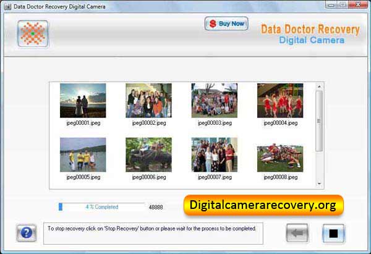Click the scrollbar up arrow in thumbnail list
The image size is (371, 254).
coord(319,87)
